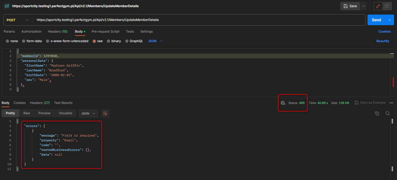Expand the Send button dropdown arrow
This screenshot has height=180, width=397.
390,20
